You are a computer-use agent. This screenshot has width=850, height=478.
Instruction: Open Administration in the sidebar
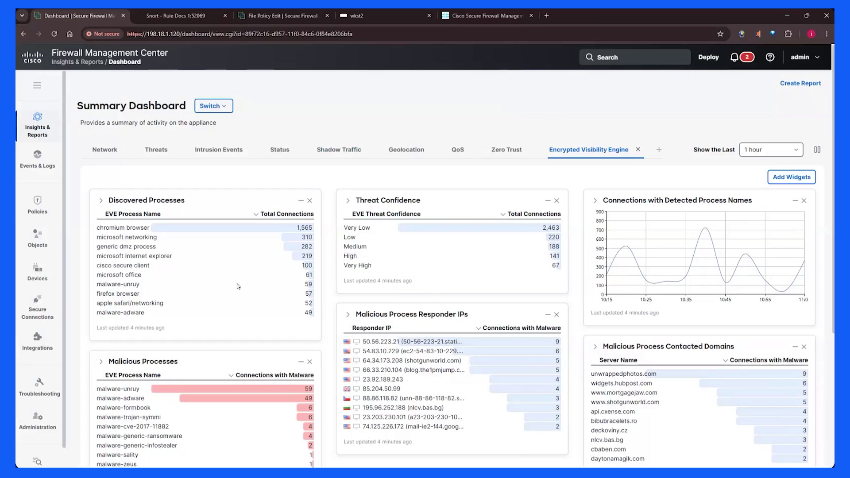coord(38,421)
